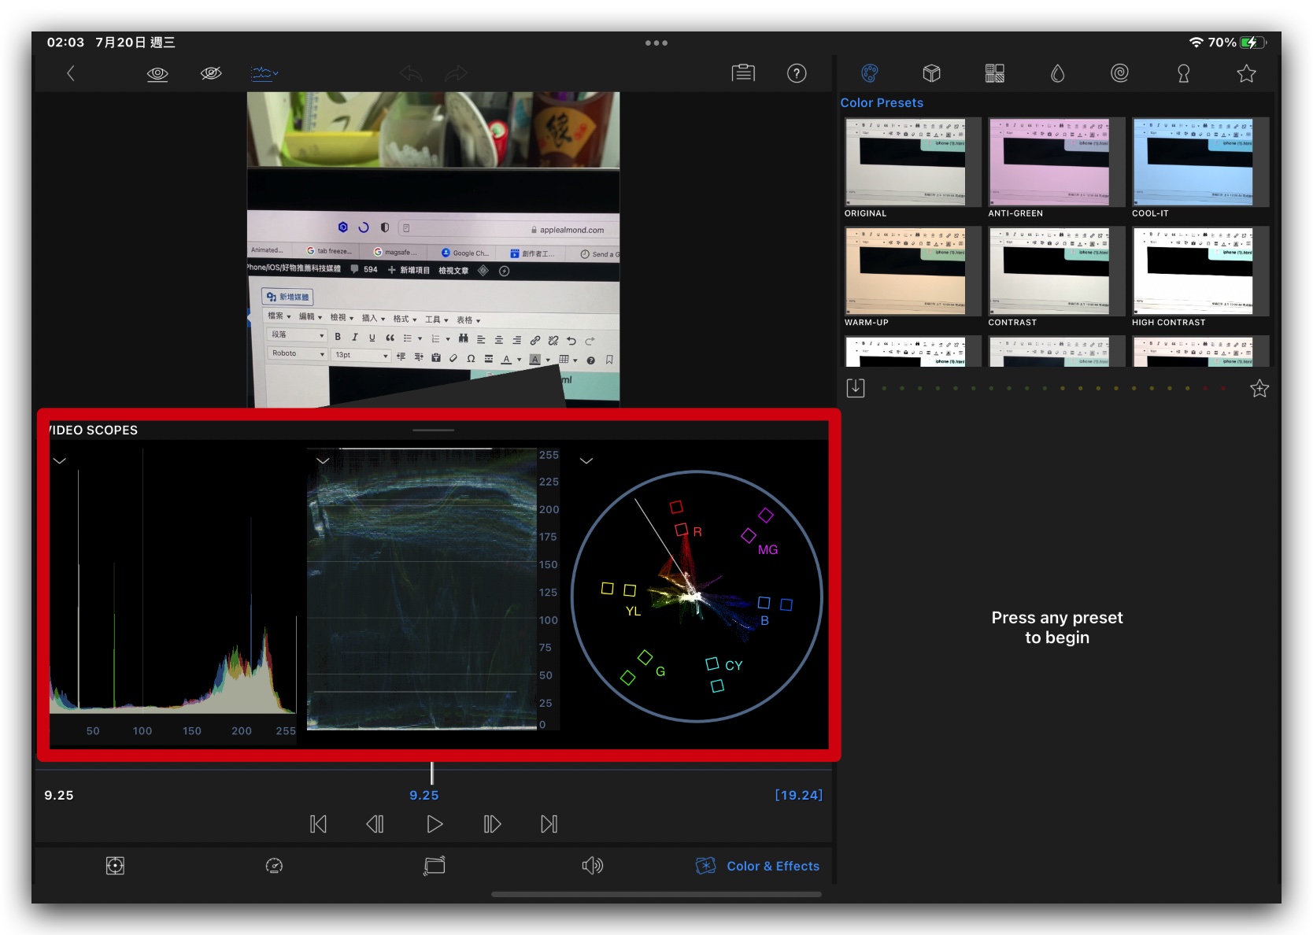Open the audio volume tool
1313x935 pixels.
click(x=592, y=866)
